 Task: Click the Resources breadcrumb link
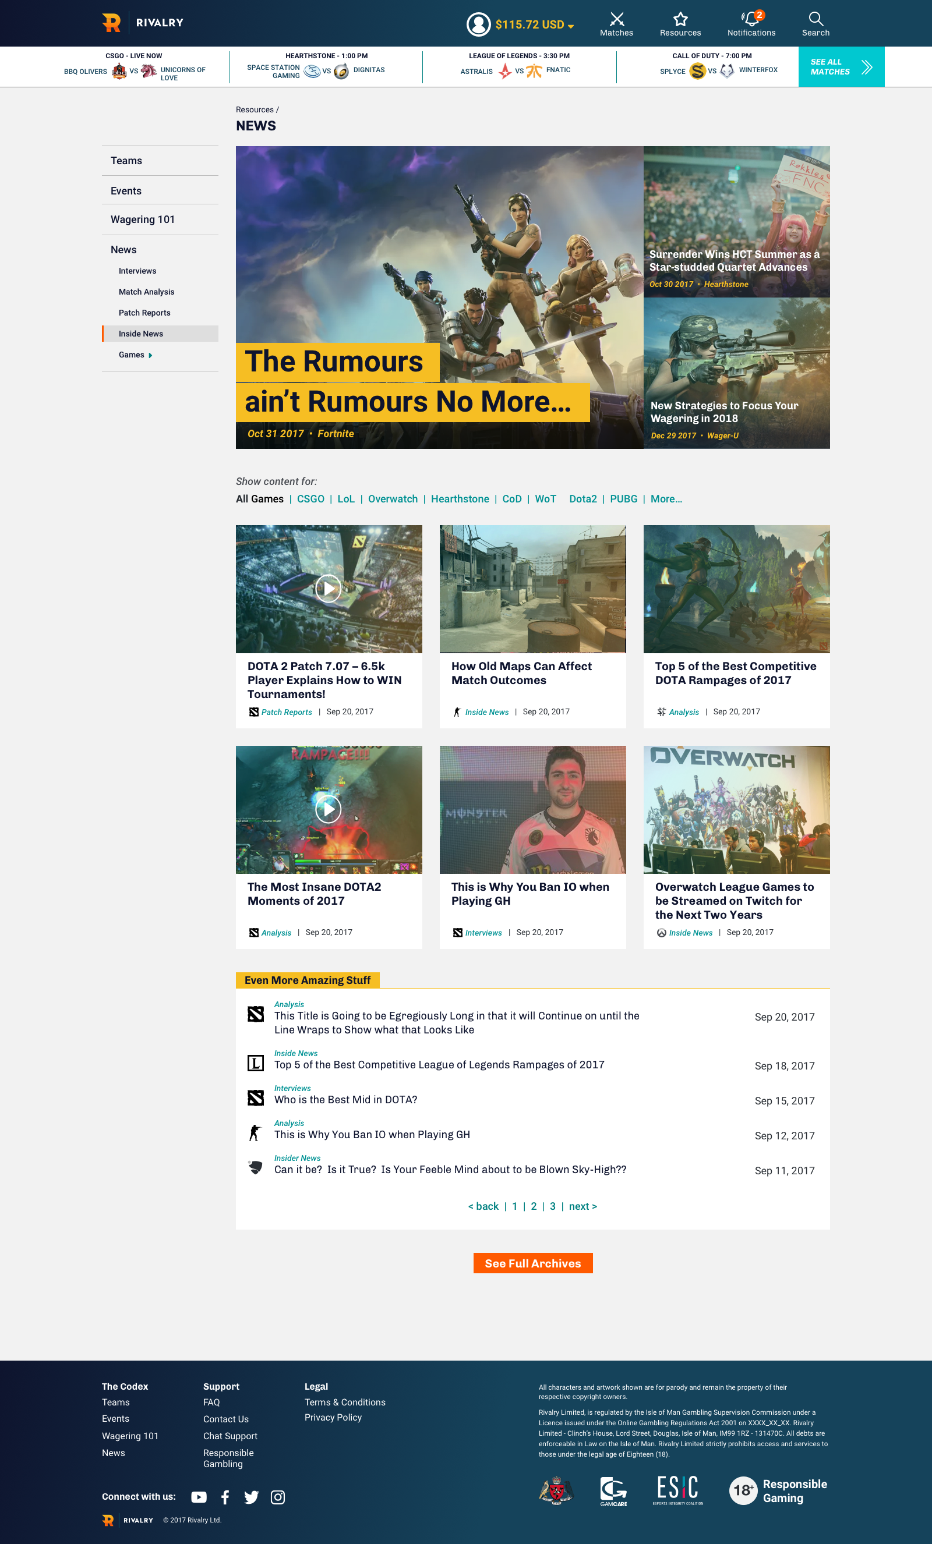click(255, 109)
